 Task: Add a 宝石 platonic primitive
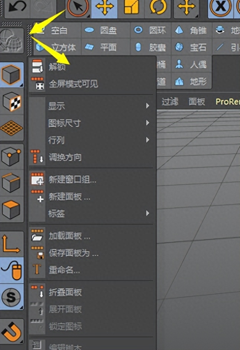pyautogui.click(x=191, y=47)
